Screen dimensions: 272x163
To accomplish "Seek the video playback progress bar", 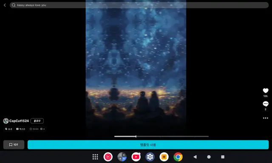I will coord(161,137).
